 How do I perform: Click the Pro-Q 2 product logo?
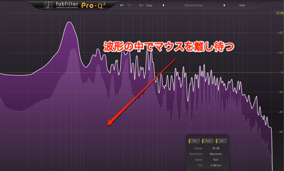93,5
